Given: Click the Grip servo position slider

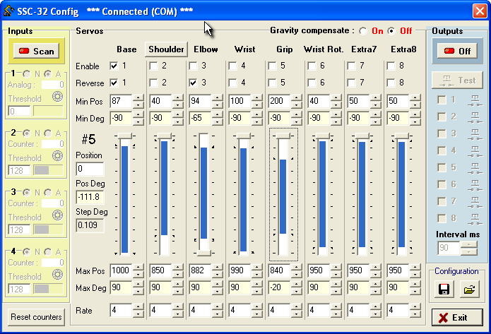Looking at the screenshot, I should [283, 194].
